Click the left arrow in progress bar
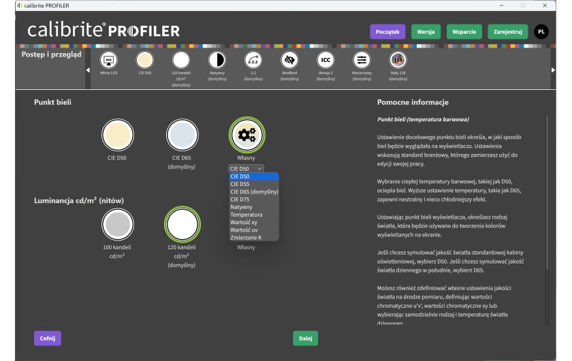This screenshot has width=572, height=361. pos(88,69)
